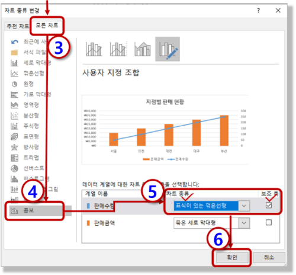Choose the Sunburst chart icon

(x=14, y=168)
